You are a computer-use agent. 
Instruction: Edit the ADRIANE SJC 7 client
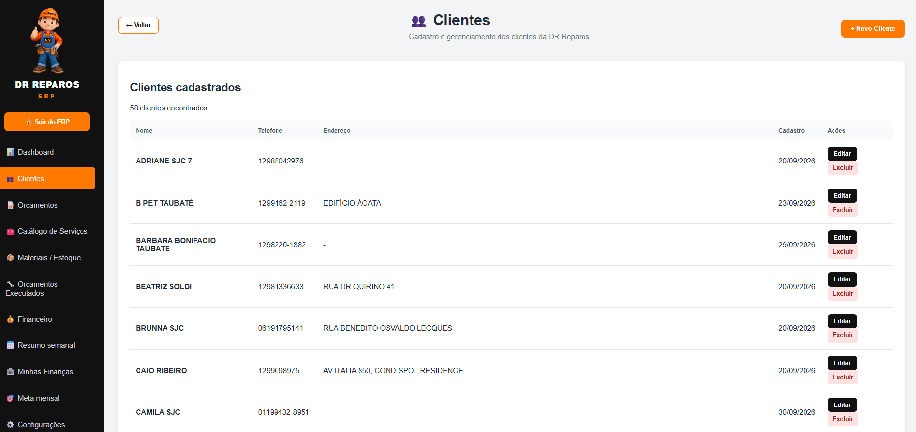(x=842, y=154)
